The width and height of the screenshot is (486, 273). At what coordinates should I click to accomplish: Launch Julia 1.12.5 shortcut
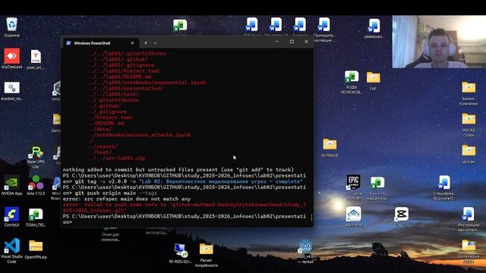[36, 185]
